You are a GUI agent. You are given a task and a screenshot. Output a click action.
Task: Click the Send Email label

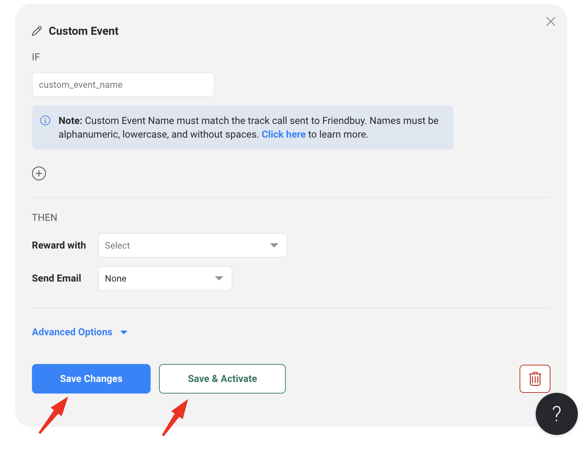(57, 278)
